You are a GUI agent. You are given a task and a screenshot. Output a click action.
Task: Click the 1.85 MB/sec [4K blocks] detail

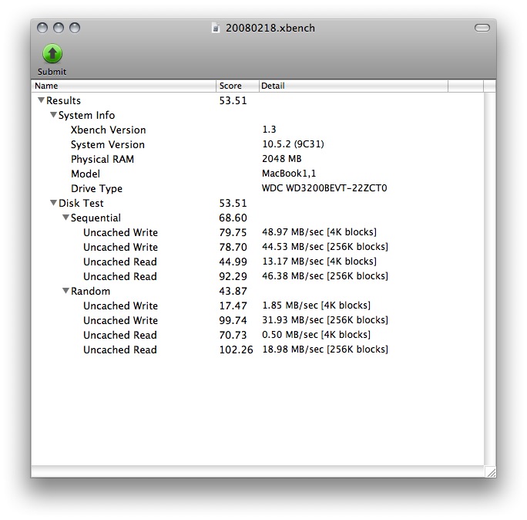point(316,306)
